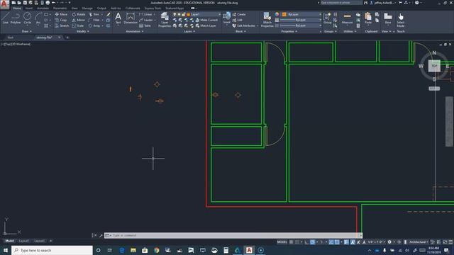The height and width of the screenshot is (255, 454).
Task: Click the Measure utility
Action: pyautogui.click(x=347, y=18)
